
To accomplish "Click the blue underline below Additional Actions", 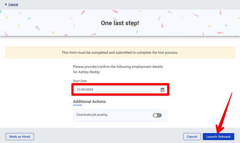I will coord(77,105).
